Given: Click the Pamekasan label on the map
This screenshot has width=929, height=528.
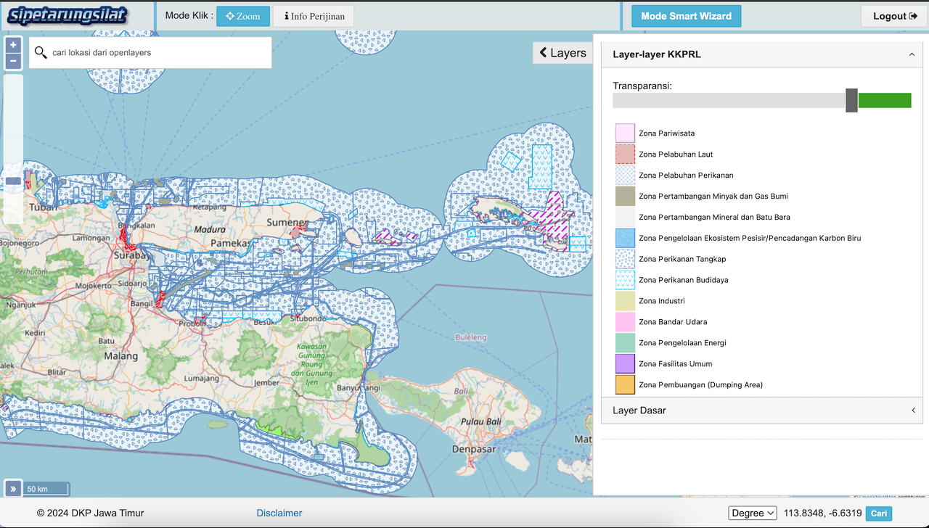Looking at the screenshot, I should pyautogui.click(x=230, y=243).
